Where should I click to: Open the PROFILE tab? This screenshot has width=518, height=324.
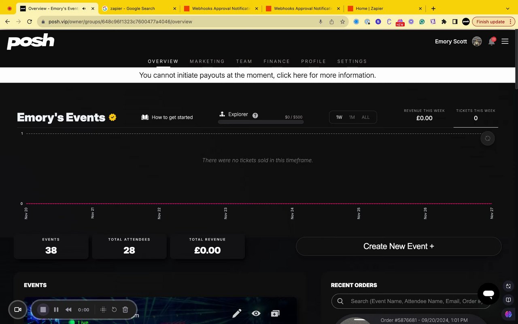click(x=314, y=61)
